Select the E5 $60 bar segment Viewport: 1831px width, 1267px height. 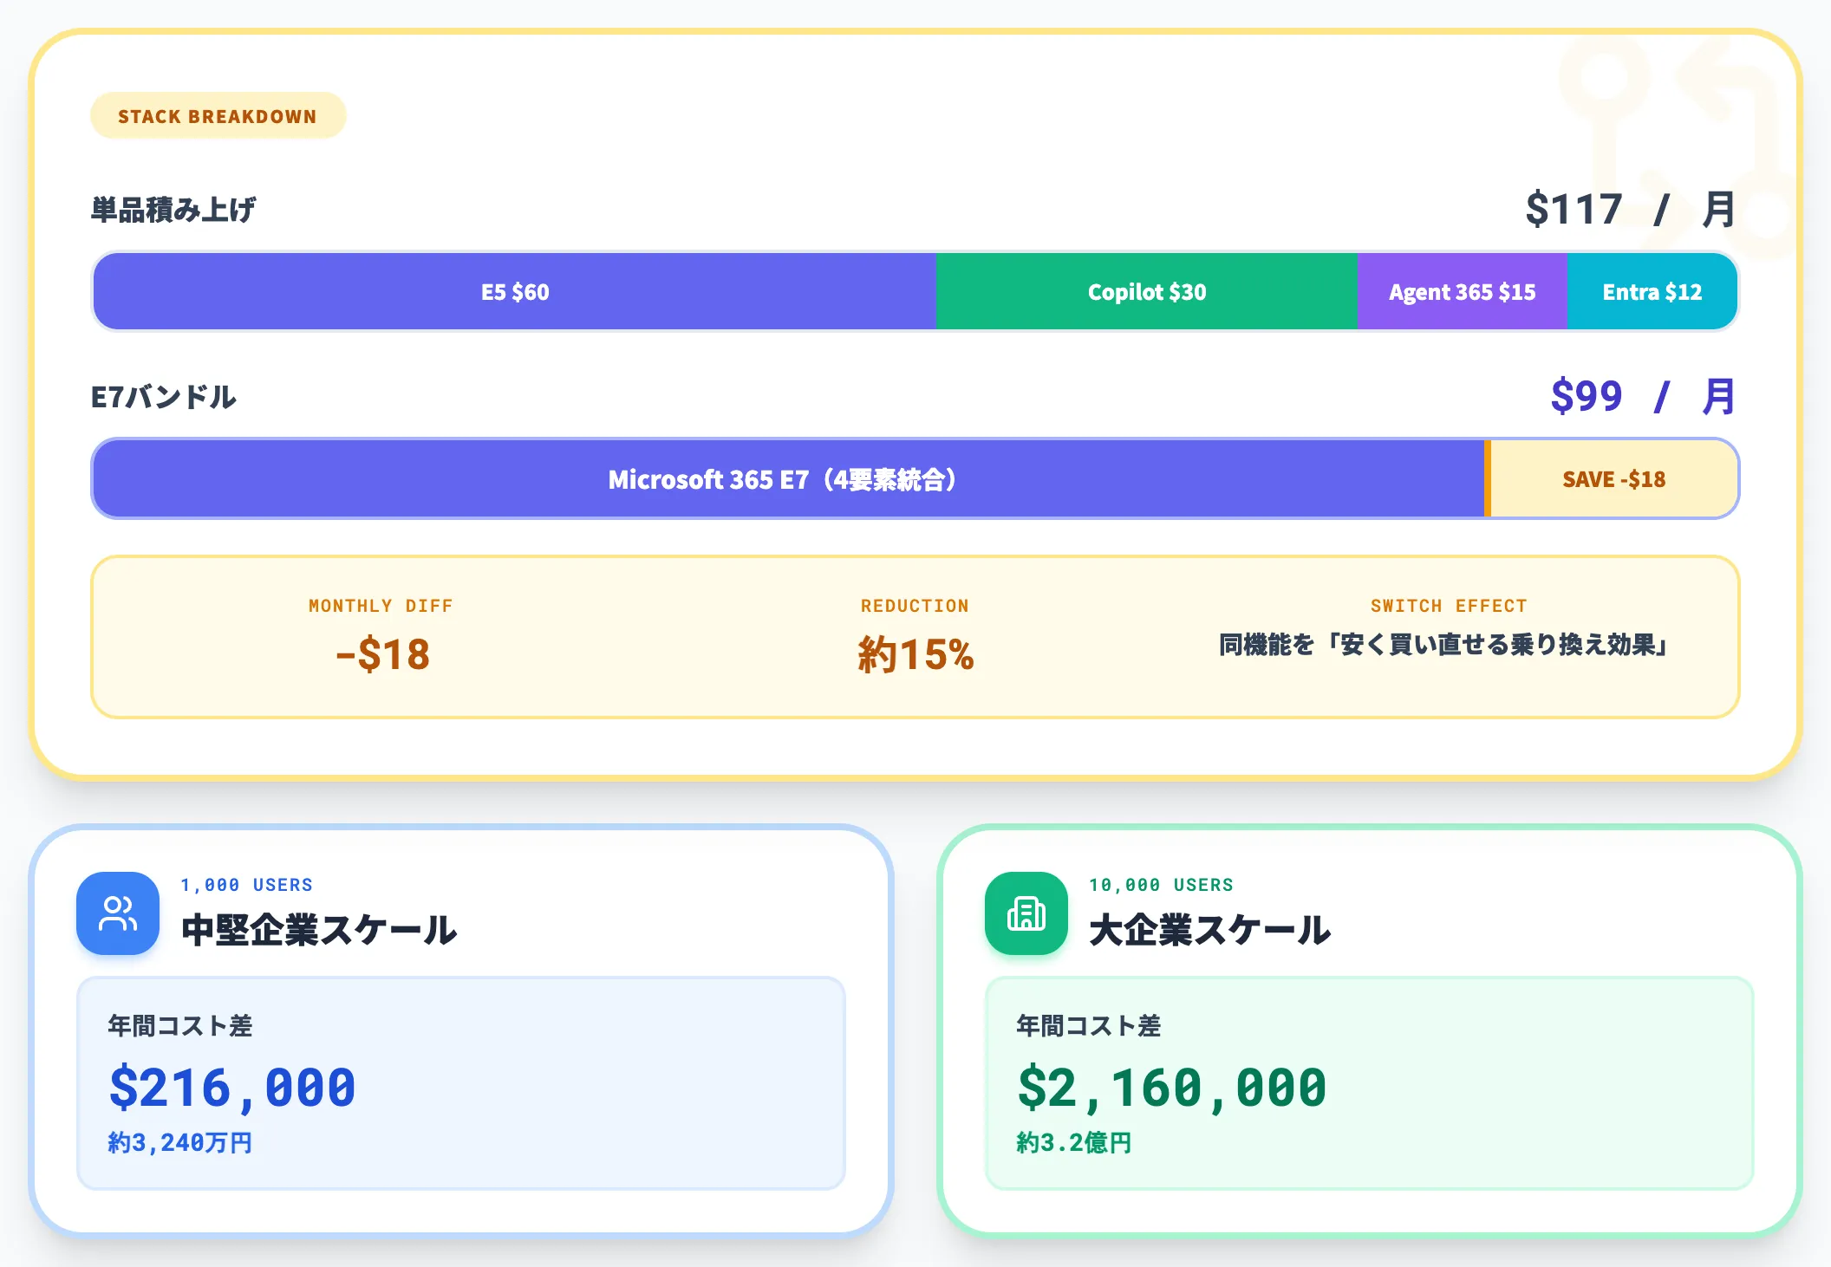tap(515, 292)
